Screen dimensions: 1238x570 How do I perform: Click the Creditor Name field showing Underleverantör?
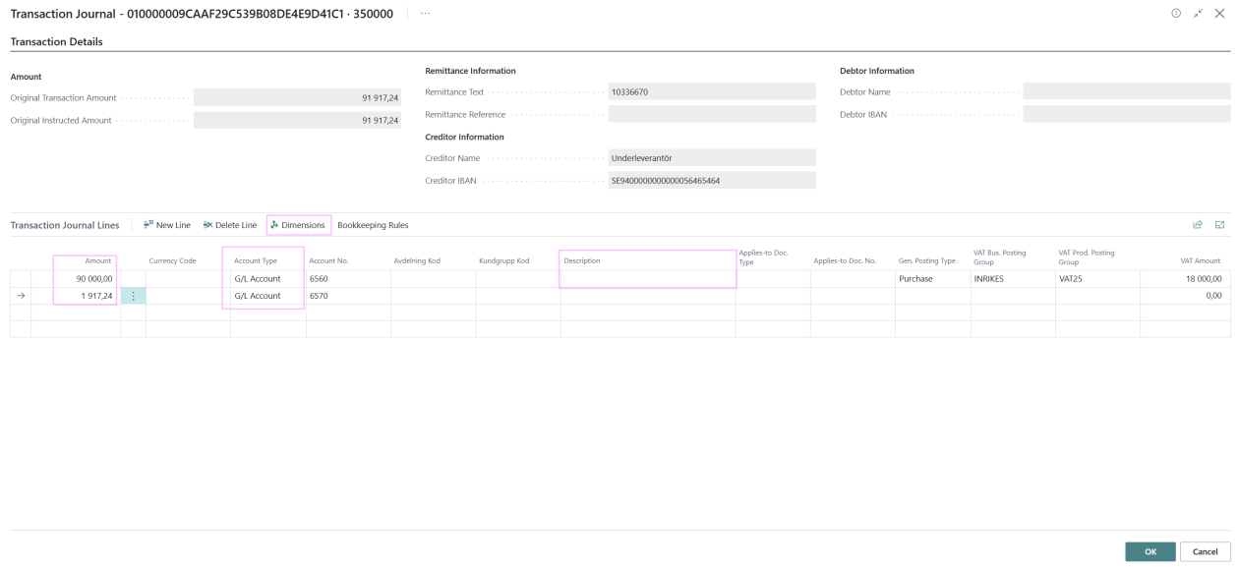(x=712, y=157)
